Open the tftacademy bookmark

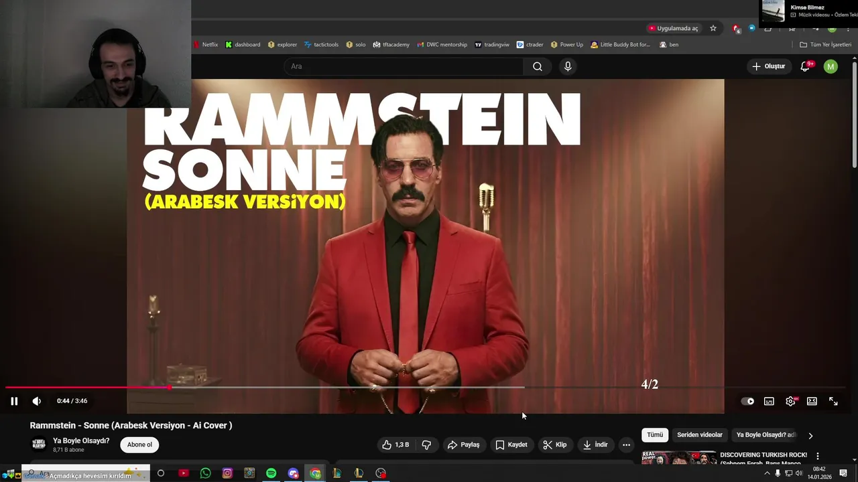[x=391, y=45]
